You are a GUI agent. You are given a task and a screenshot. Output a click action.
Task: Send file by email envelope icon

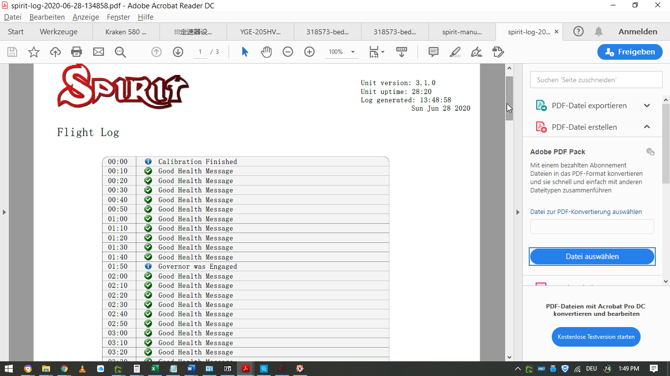[x=99, y=52]
